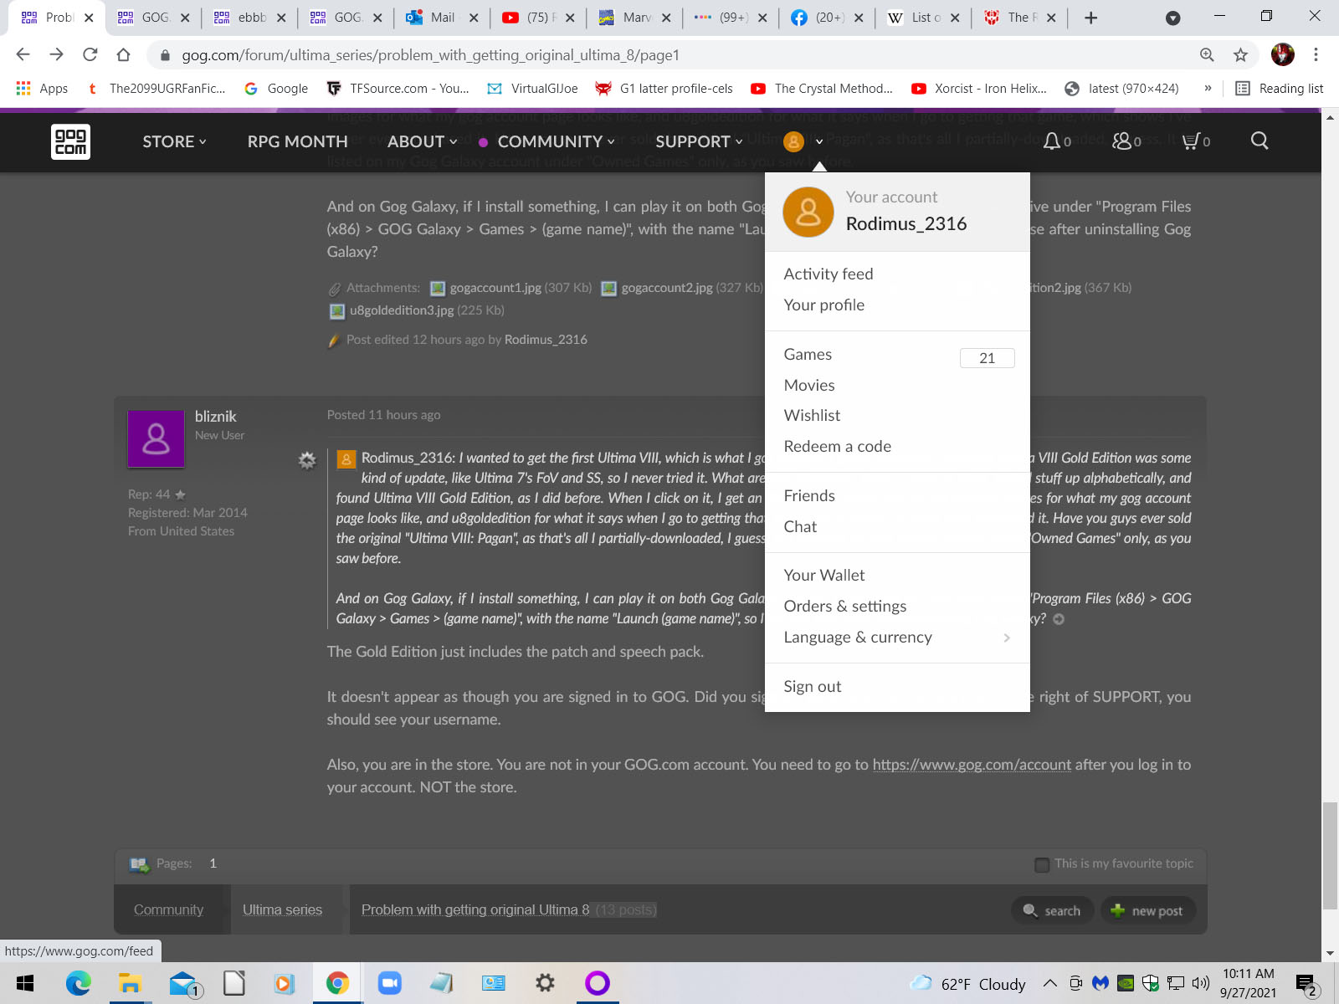The image size is (1339, 1004).
Task: Click the Chrome profile avatar
Action: tap(1283, 54)
